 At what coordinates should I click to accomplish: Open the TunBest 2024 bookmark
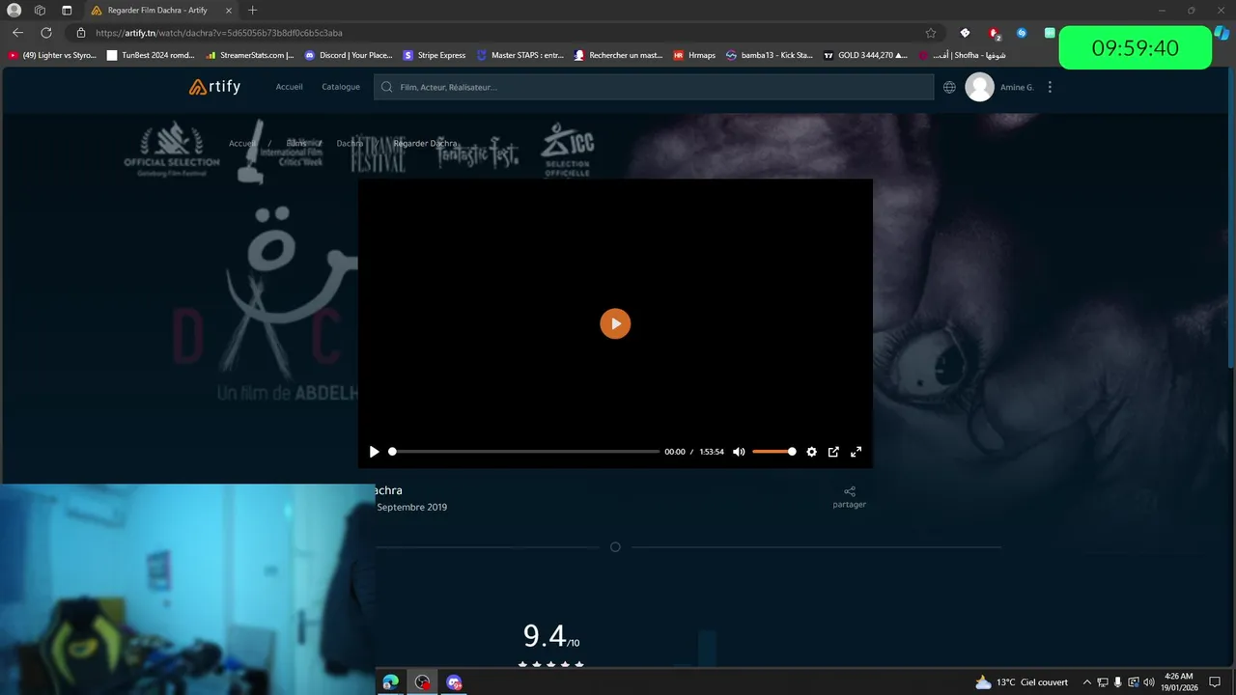[151, 55]
